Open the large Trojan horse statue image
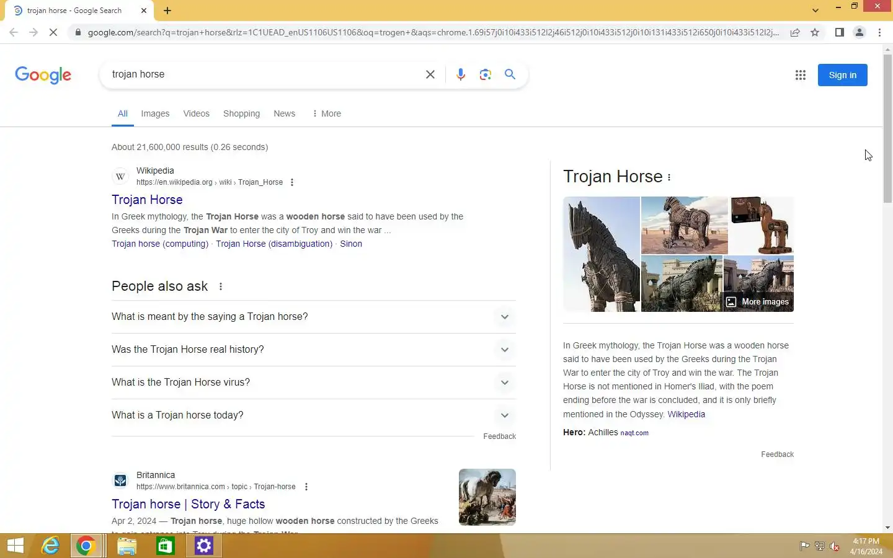Image resolution: width=893 pixels, height=558 pixels. [602, 254]
